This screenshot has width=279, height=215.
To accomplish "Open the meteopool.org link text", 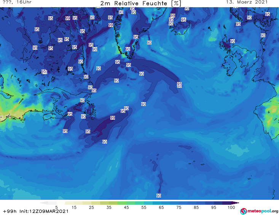I will click(x=263, y=211).
